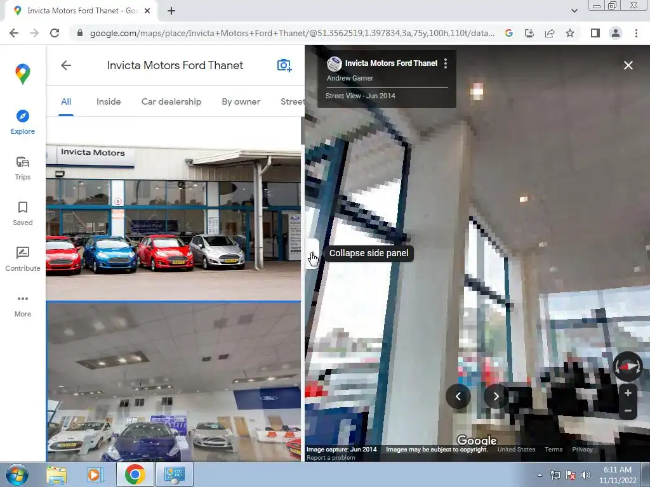Show next photo in viewer
The height and width of the screenshot is (487, 650).
[496, 396]
